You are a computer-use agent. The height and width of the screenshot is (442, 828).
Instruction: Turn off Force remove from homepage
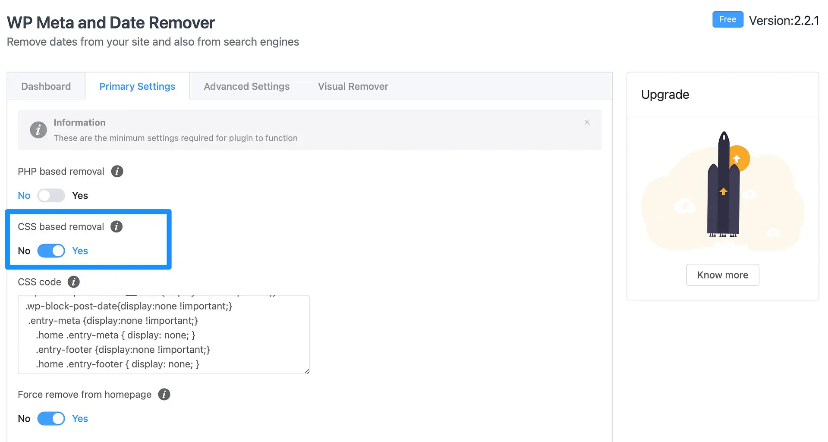(51, 418)
